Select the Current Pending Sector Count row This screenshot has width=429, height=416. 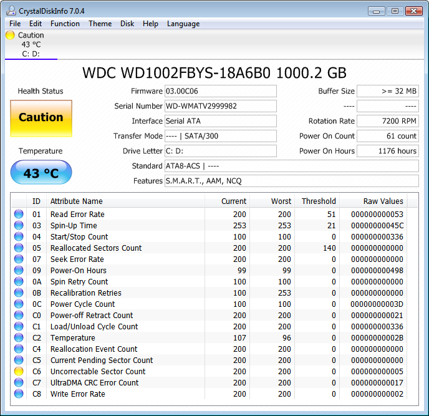(102, 360)
